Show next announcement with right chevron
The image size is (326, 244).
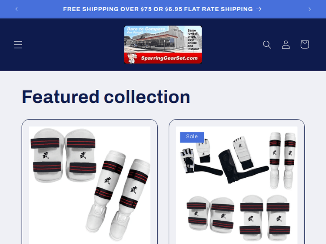(309, 9)
